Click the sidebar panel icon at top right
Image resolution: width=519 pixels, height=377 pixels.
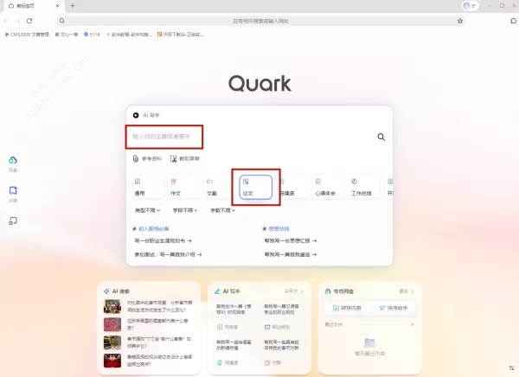click(x=513, y=21)
